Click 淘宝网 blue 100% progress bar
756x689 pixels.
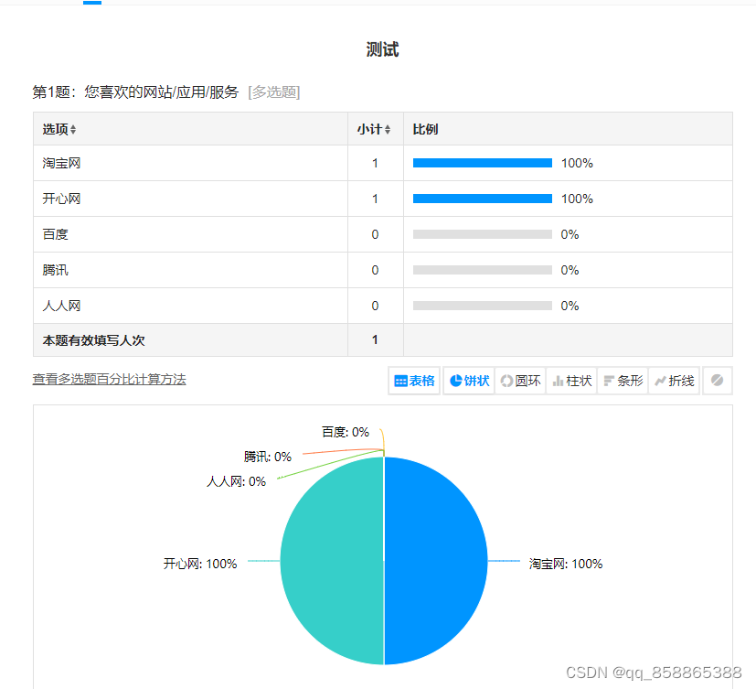(482, 163)
